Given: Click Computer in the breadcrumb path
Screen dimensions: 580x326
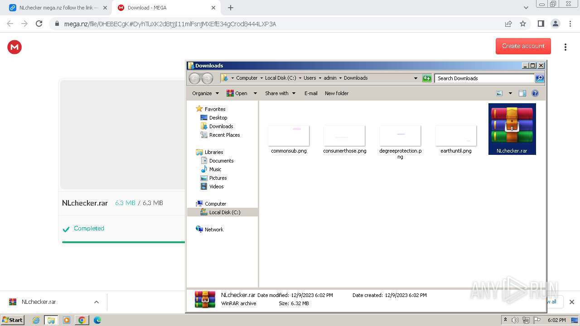Looking at the screenshot, I should coord(246,78).
